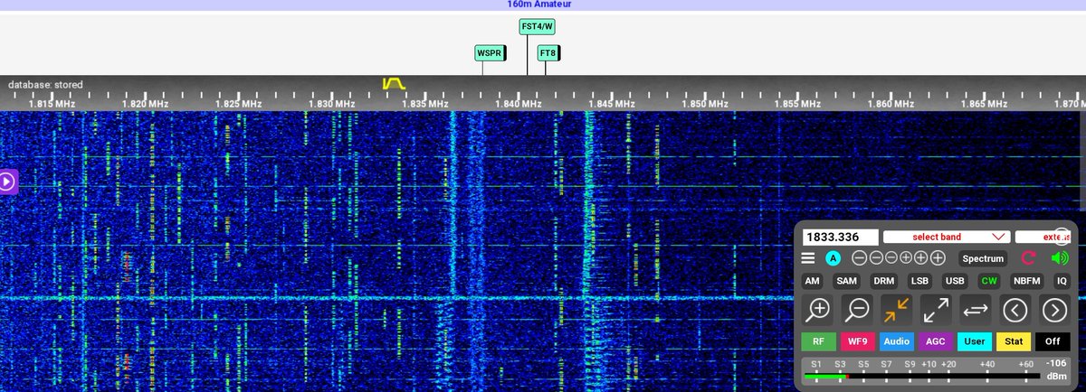Zoom in with the magnifier plus icon
This screenshot has width=1086, height=392.
[x=819, y=311]
